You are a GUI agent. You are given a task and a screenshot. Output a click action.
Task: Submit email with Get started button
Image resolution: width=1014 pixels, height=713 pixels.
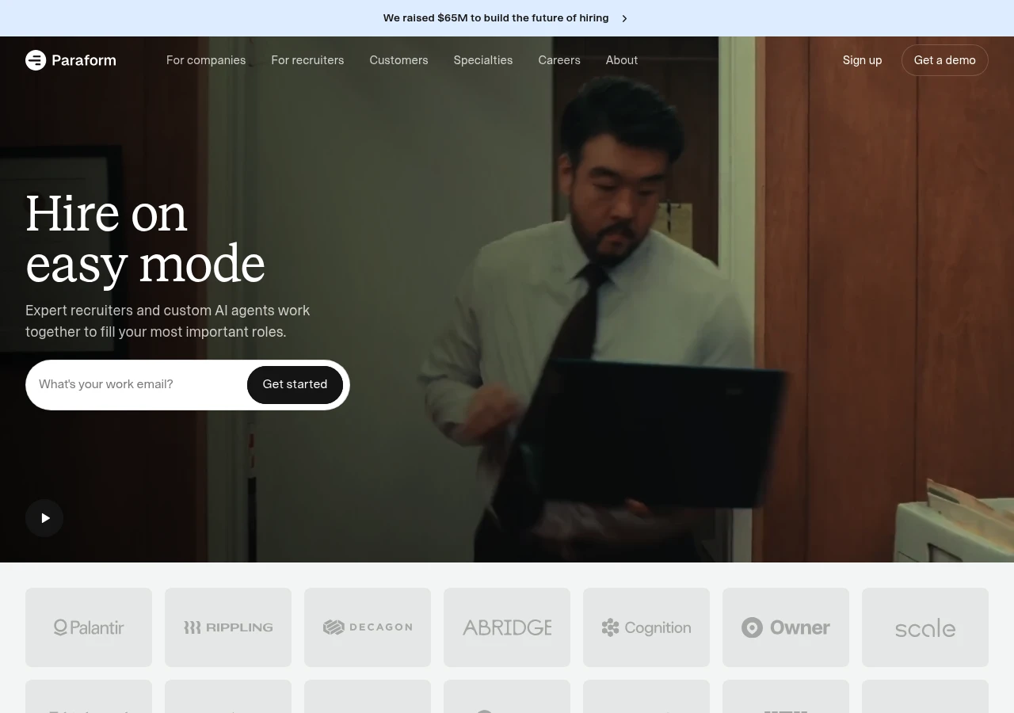[295, 384]
